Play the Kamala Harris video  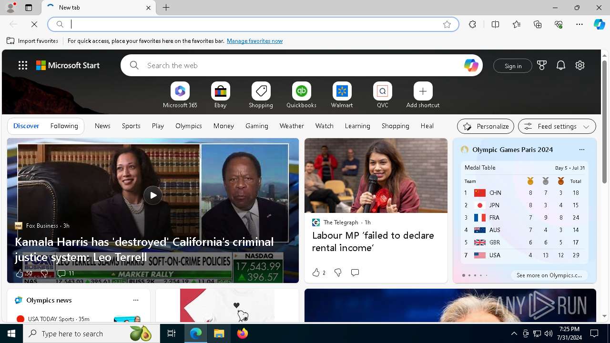(153, 195)
